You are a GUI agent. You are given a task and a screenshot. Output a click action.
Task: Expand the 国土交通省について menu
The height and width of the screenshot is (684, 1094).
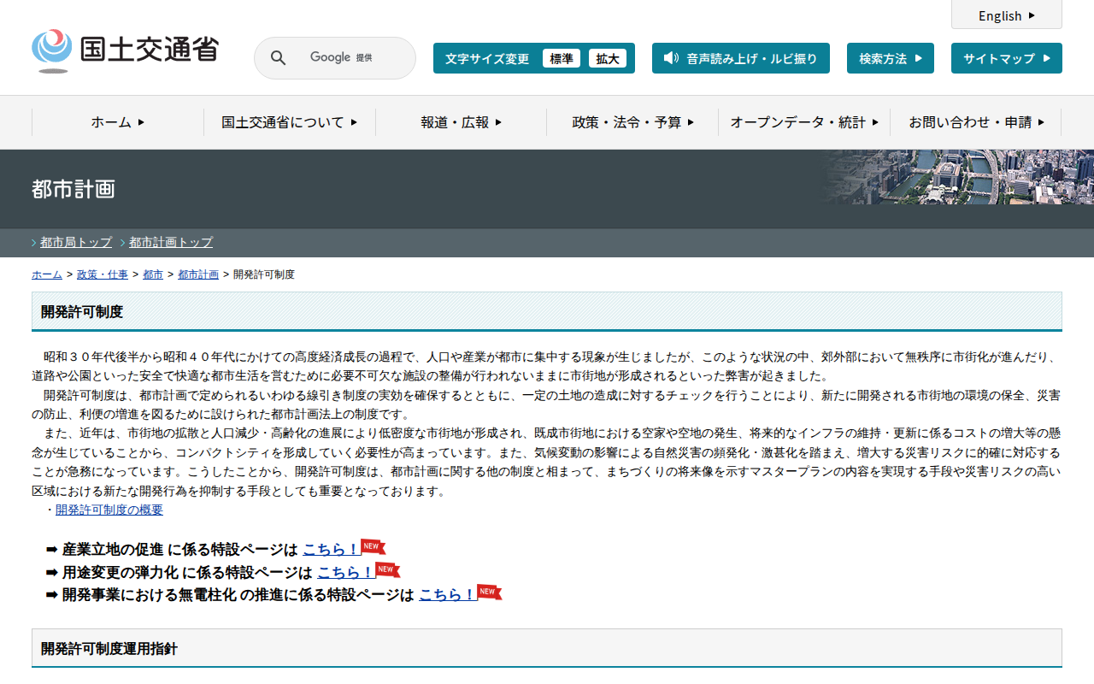click(289, 122)
